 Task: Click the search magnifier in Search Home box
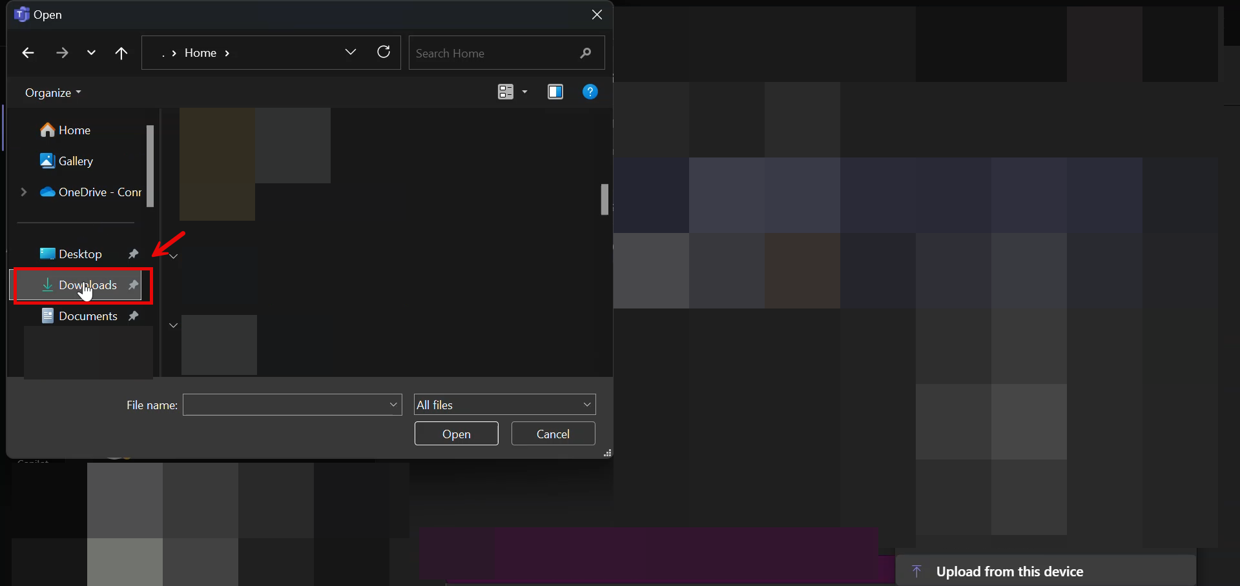point(584,53)
